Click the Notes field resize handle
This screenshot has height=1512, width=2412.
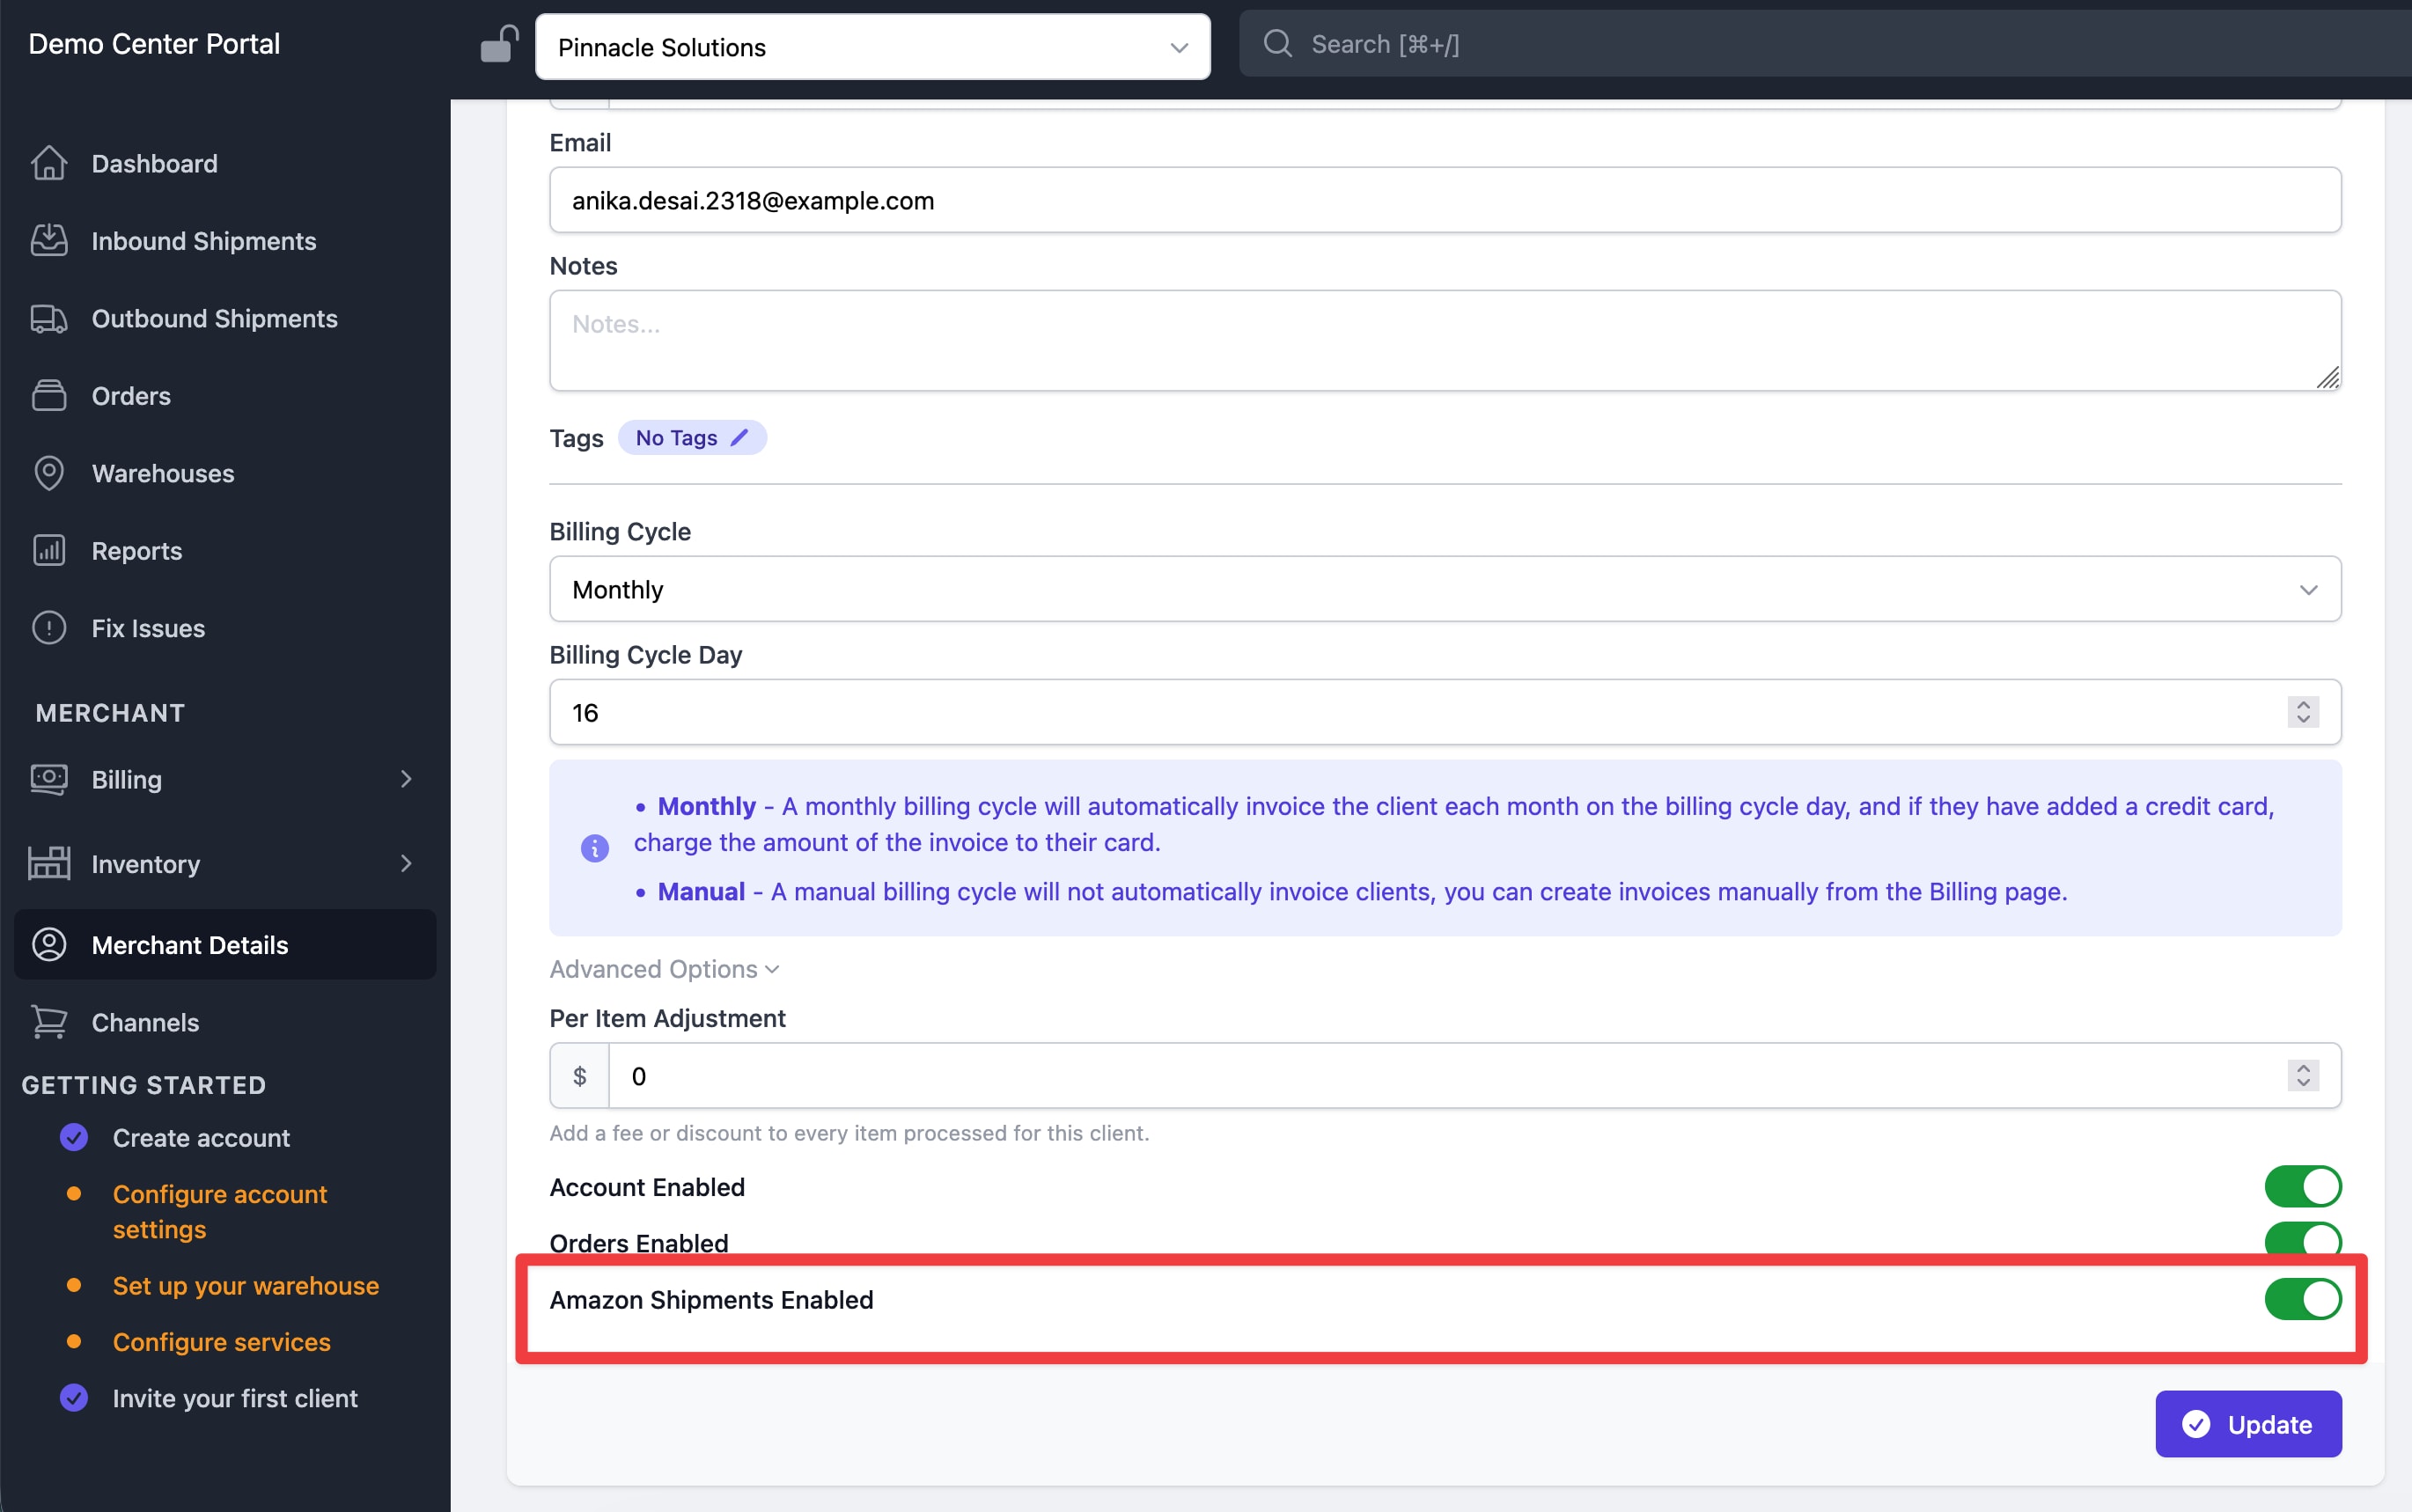(x=2328, y=377)
